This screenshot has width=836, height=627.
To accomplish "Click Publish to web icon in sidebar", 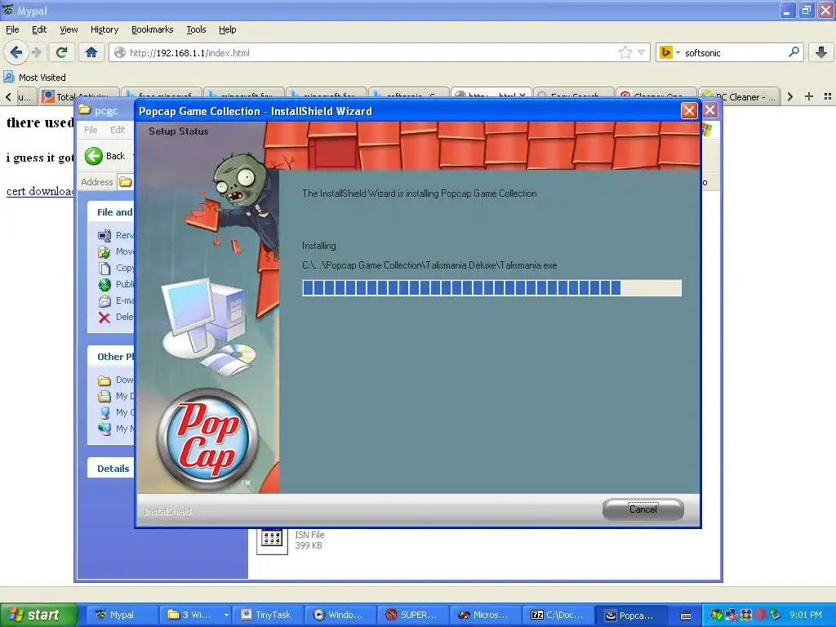I will click(104, 284).
